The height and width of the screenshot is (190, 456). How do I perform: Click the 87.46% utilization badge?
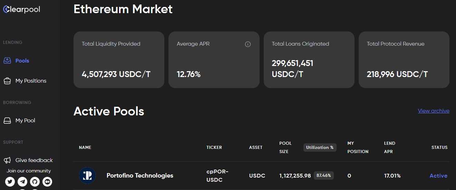tap(323, 175)
